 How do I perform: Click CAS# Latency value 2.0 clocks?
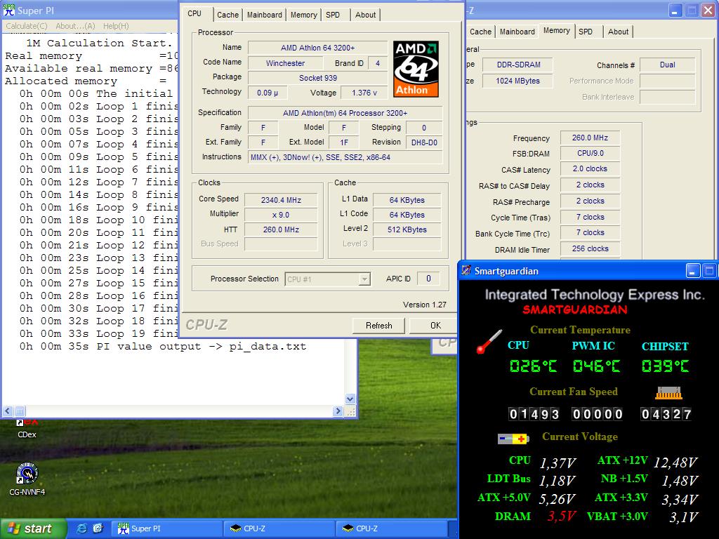click(590, 168)
